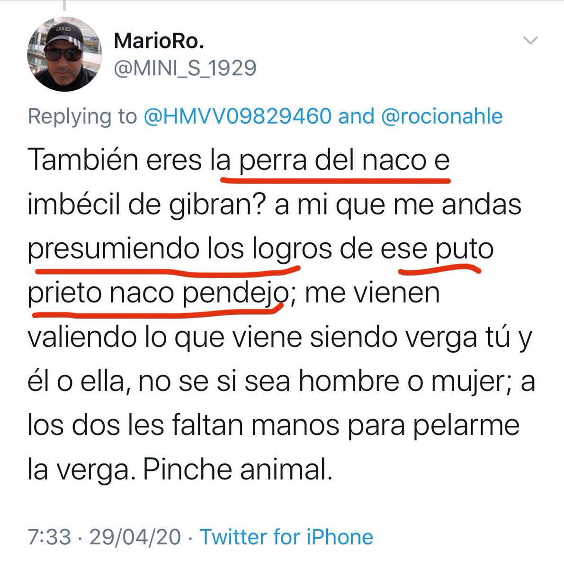The width and height of the screenshot is (564, 568).
Task: Select the 29/04/20 date text
Action: [135, 537]
